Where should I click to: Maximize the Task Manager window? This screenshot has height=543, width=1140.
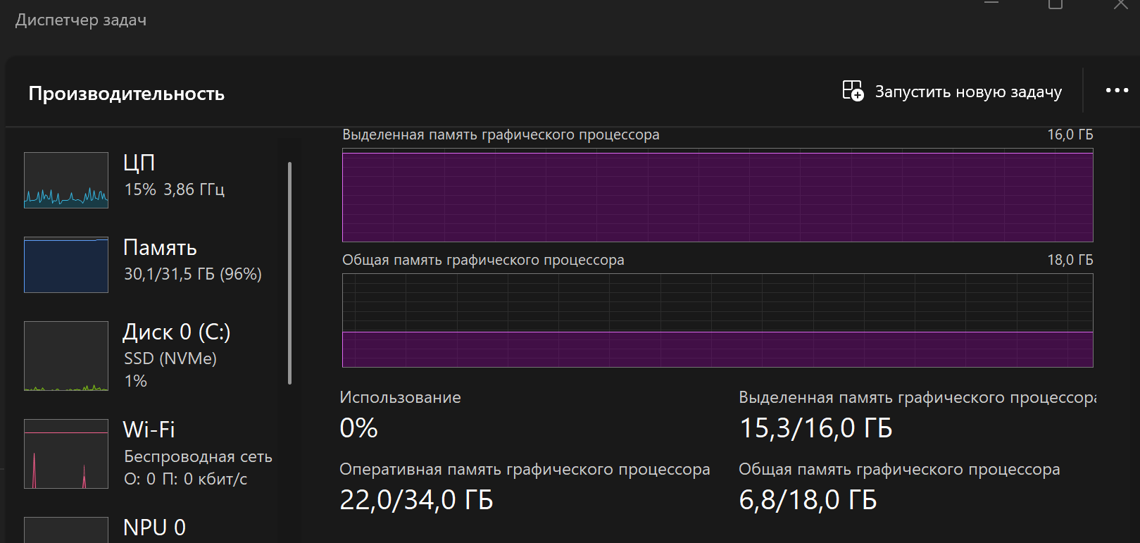[1055, 4]
